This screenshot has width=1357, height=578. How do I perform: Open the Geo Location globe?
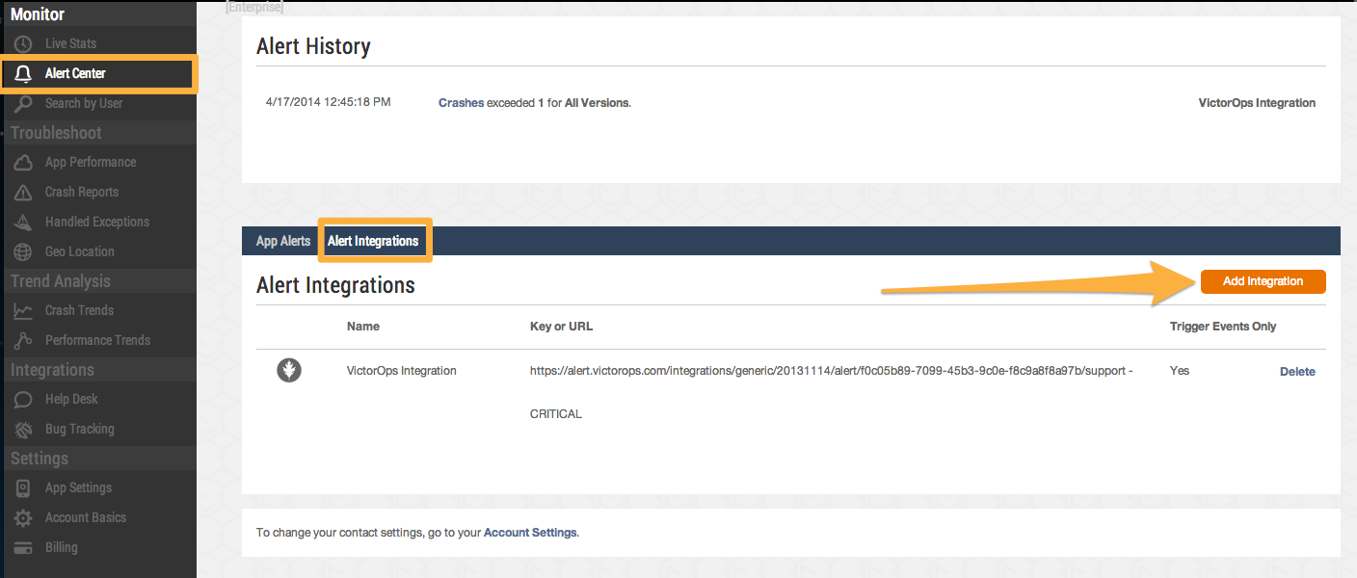pyautogui.click(x=22, y=251)
